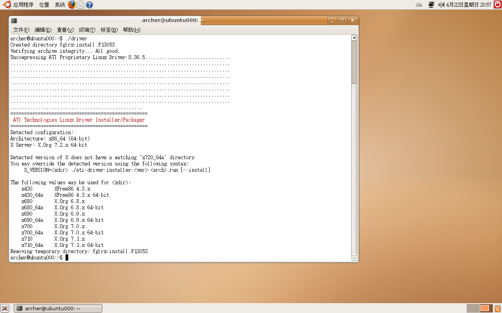The image size is (502, 313).
Task: Click 'Architecture: x86_64 (64-bit)' line
Action: pyautogui.click(x=50, y=139)
